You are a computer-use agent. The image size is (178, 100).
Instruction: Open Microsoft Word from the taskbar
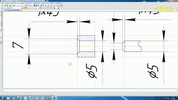click(x=31, y=98)
